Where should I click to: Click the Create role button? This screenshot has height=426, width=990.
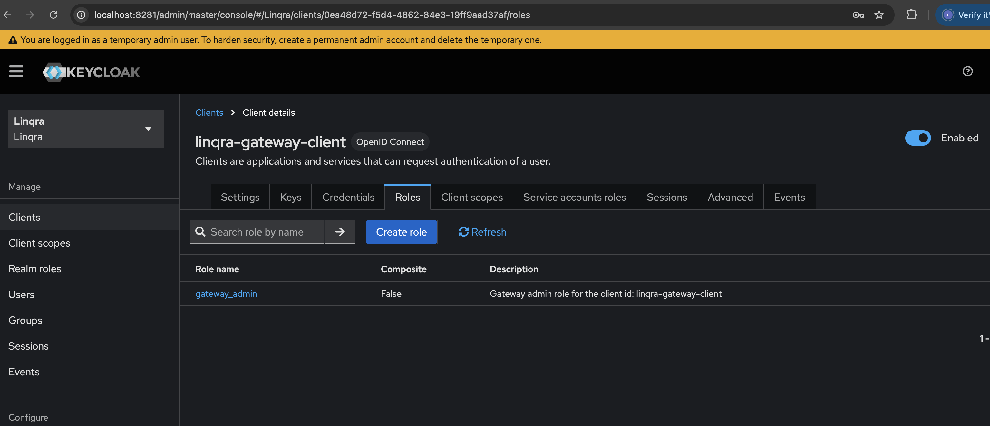click(x=401, y=232)
